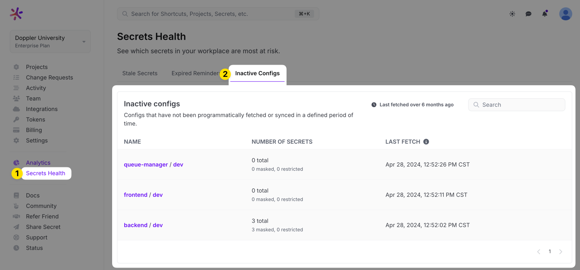Click the Refer Friend handshake icon
Image resolution: width=580 pixels, height=270 pixels.
[16, 217]
